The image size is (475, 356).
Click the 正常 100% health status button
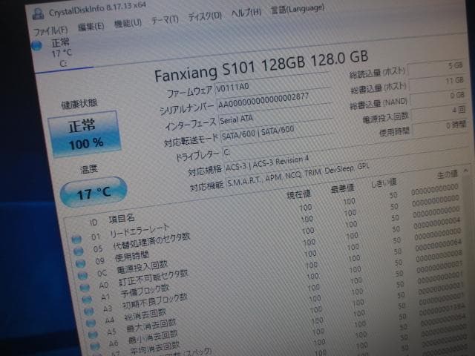86,135
